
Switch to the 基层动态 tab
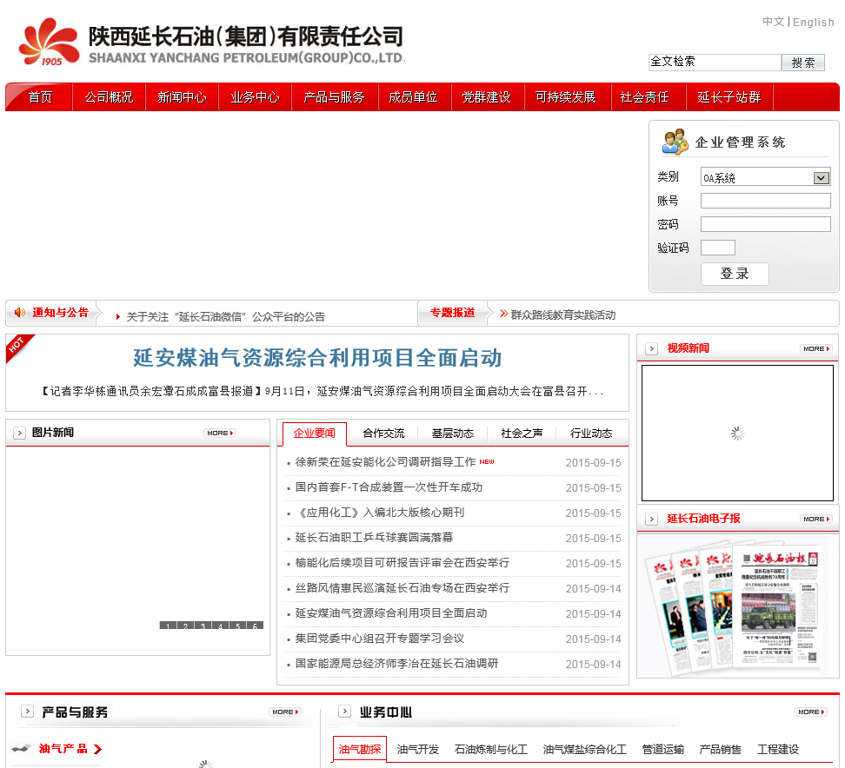coord(453,434)
